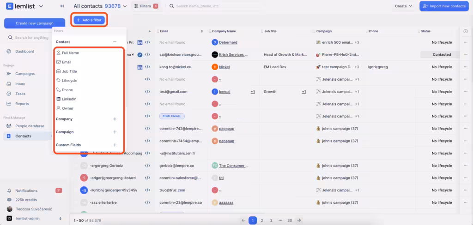Click code icon in test@gmail.com row
This screenshot has height=225, width=473.
[147, 92]
